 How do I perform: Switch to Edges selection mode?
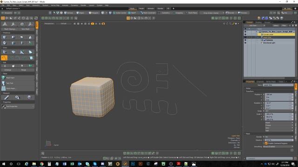point(81,13)
